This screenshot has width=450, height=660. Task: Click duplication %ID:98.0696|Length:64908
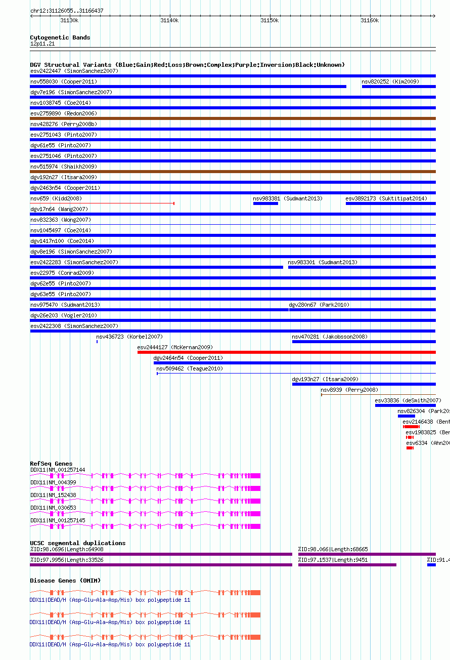(x=67, y=549)
